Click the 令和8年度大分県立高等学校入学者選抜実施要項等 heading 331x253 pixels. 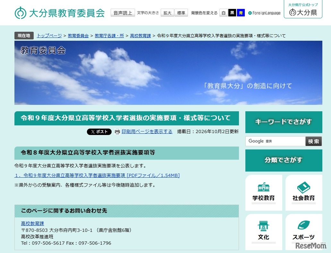pos(127,153)
